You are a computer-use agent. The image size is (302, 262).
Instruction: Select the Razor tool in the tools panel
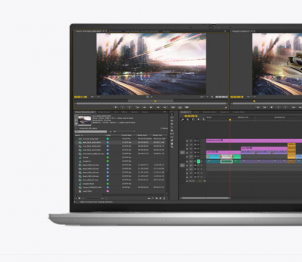172,131
